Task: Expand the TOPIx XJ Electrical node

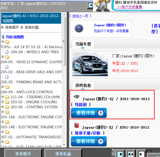Action: 2,42
